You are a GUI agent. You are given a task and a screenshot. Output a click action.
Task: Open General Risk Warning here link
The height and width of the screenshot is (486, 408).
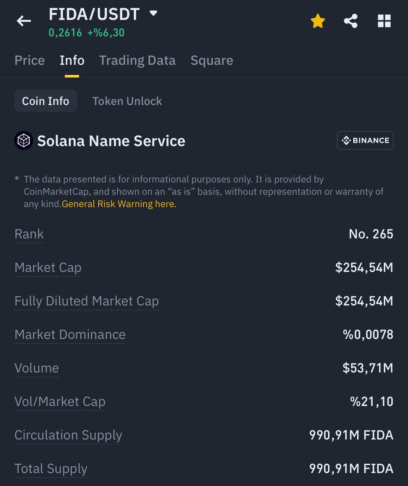(119, 204)
